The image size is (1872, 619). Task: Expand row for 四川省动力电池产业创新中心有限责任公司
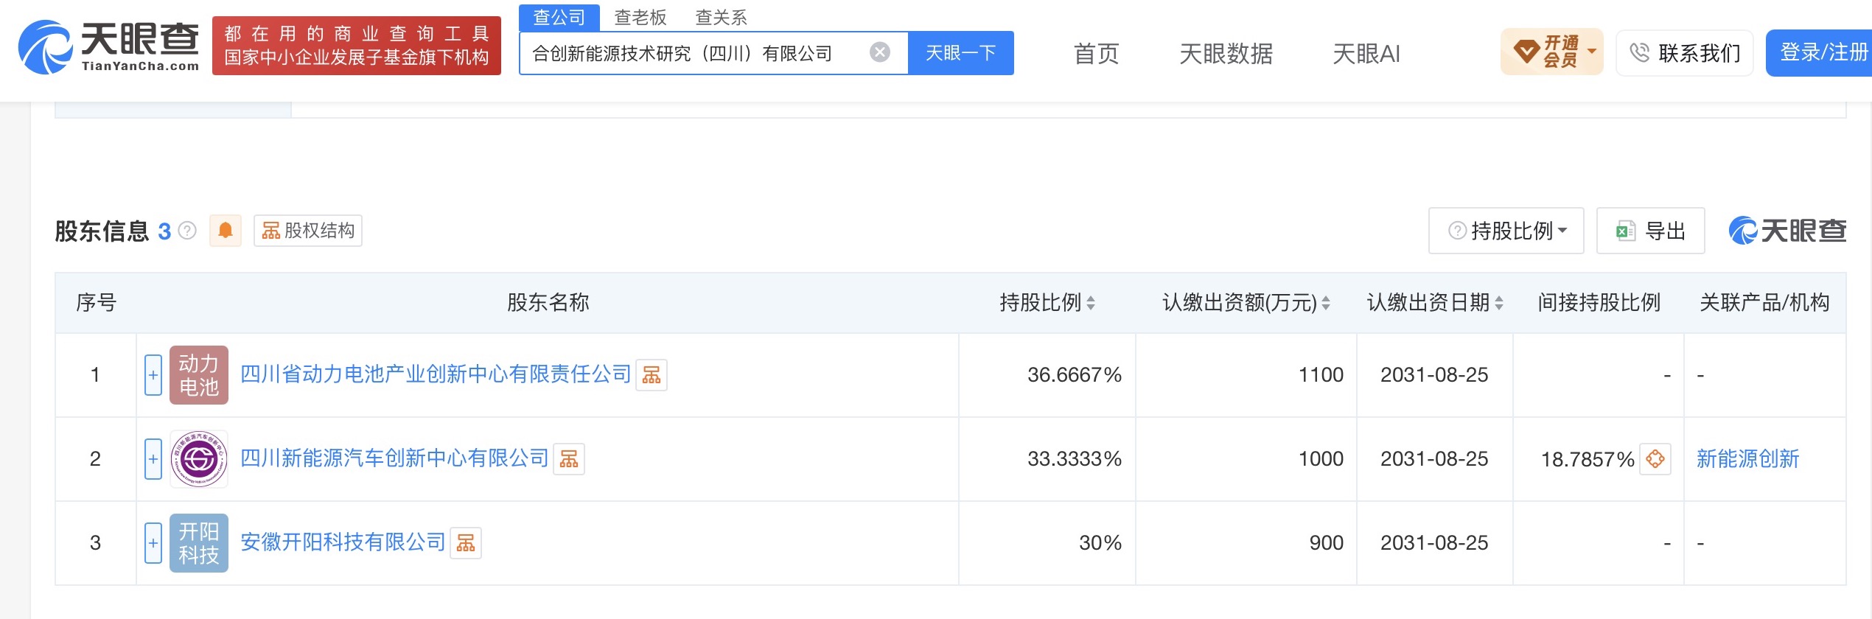point(153,375)
